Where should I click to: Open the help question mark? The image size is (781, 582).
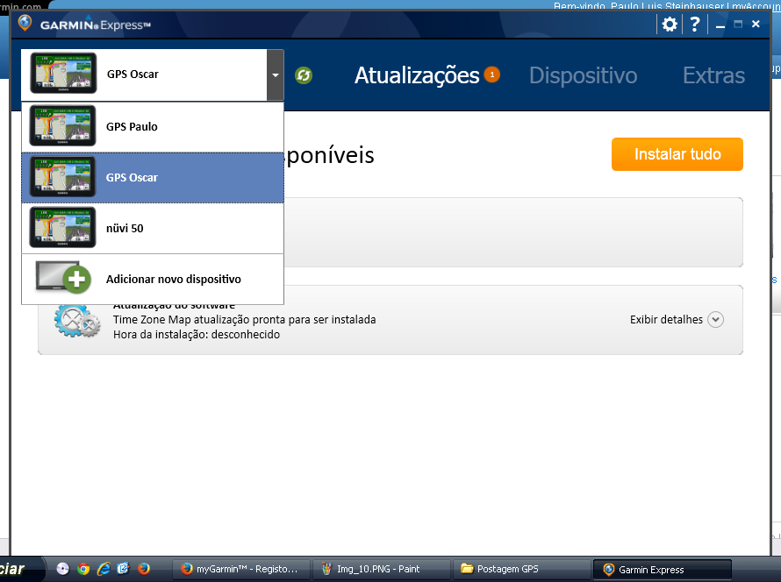pos(695,24)
